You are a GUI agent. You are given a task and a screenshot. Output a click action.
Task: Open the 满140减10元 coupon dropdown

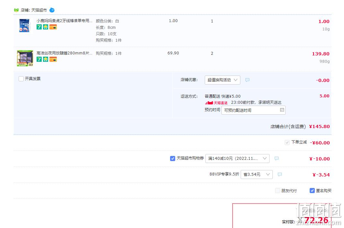[237, 159]
